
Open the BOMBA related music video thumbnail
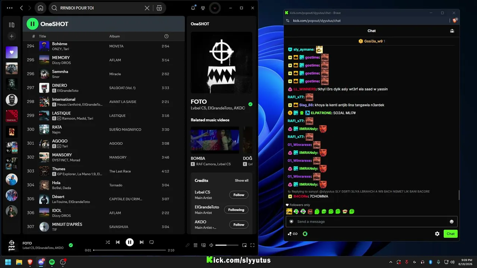[215, 140]
